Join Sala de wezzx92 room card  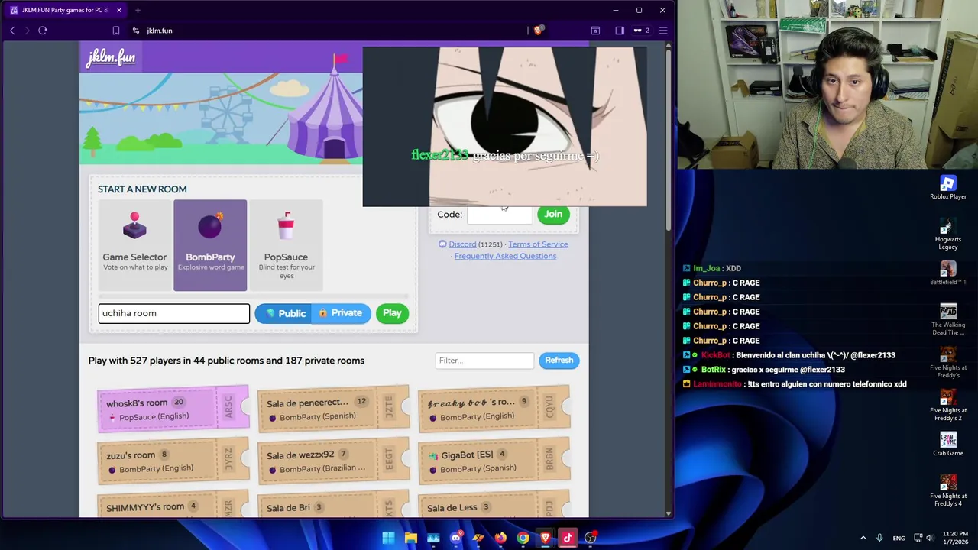pyautogui.click(x=333, y=461)
